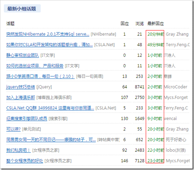Open the NHibernate 2.0.1 Sql server topic
This screenshot has height=170, width=194.
click(x=48, y=34)
